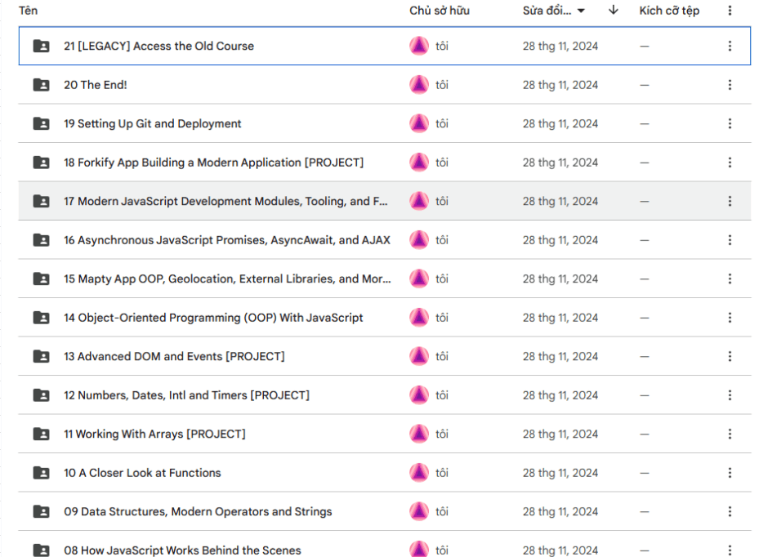The height and width of the screenshot is (557, 759).
Task: Click shared folder icon for 11 Working With Arrays
Action: 41,434
